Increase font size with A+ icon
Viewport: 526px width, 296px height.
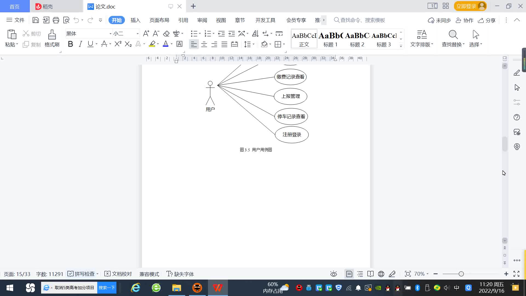(x=146, y=33)
